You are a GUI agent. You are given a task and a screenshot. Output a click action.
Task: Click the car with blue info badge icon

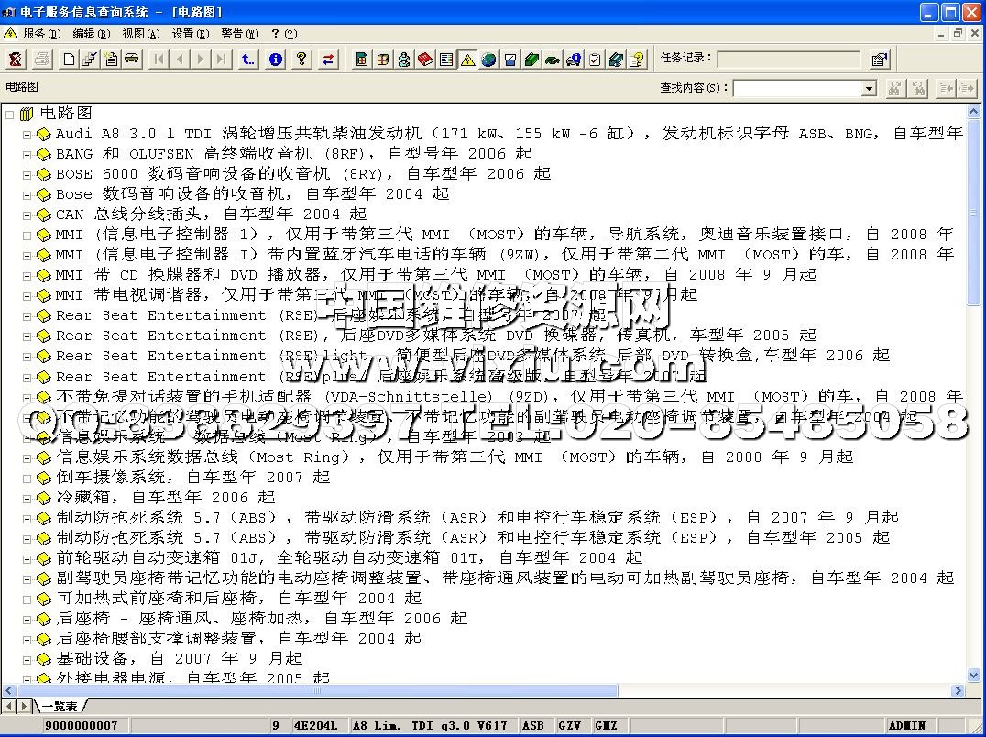[x=575, y=60]
